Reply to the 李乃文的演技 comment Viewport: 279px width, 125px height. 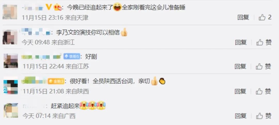coord(241,42)
